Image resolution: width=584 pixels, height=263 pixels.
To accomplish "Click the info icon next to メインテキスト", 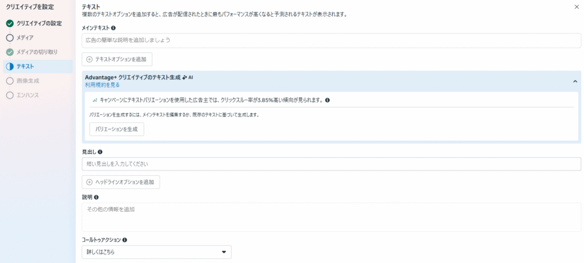I will click(x=113, y=27).
